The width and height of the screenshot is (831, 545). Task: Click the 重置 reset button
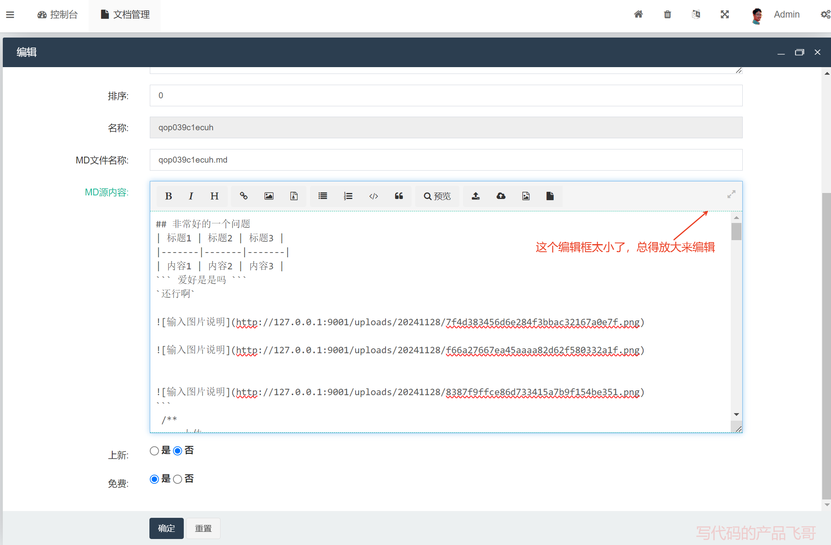(x=203, y=528)
